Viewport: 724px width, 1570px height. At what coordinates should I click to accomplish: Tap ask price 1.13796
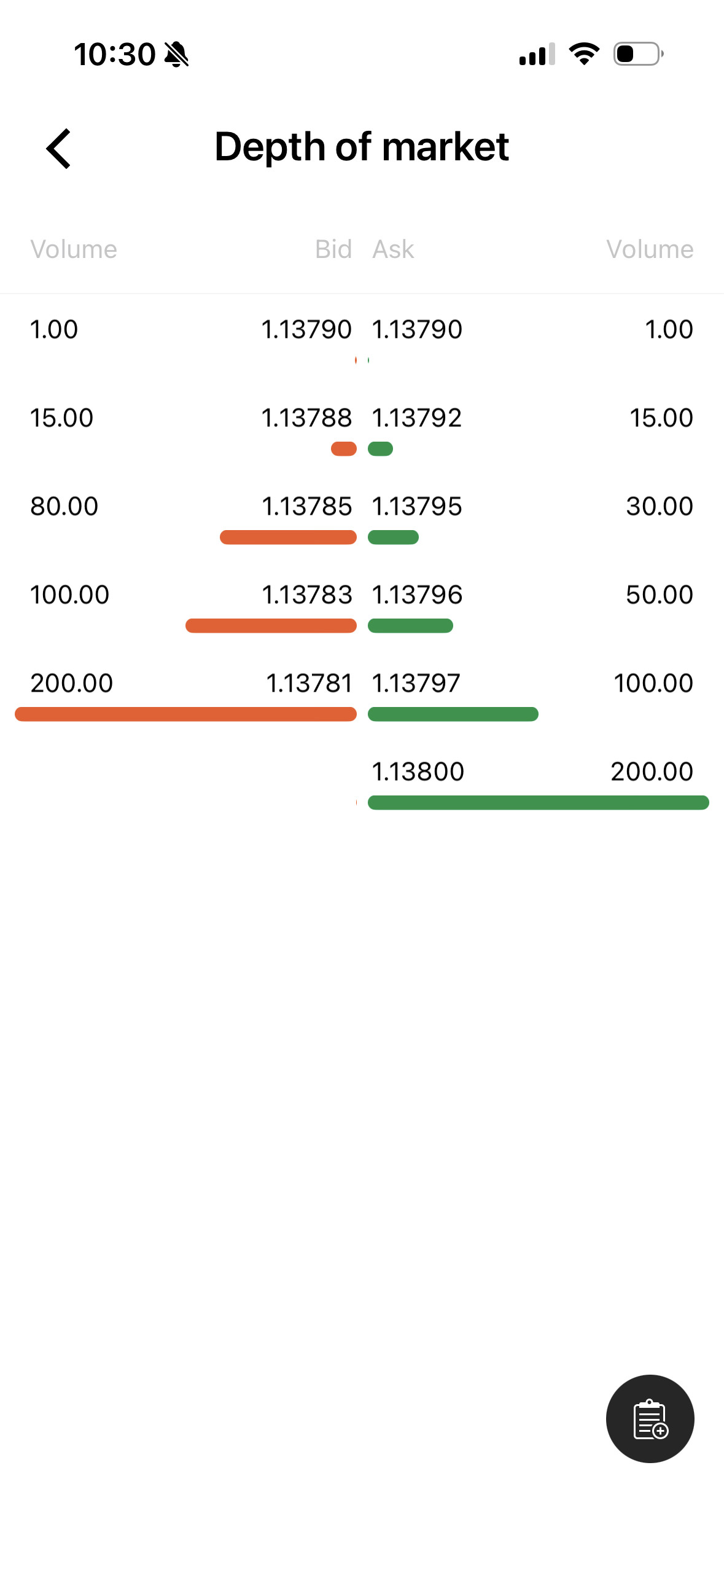point(417,595)
